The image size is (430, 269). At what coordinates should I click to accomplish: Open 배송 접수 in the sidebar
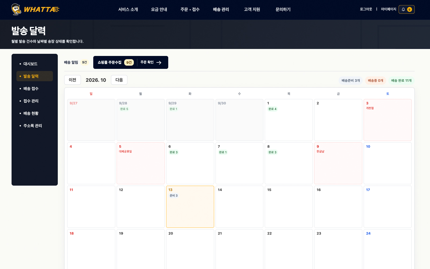pyautogui.click(x=35, y=89)
